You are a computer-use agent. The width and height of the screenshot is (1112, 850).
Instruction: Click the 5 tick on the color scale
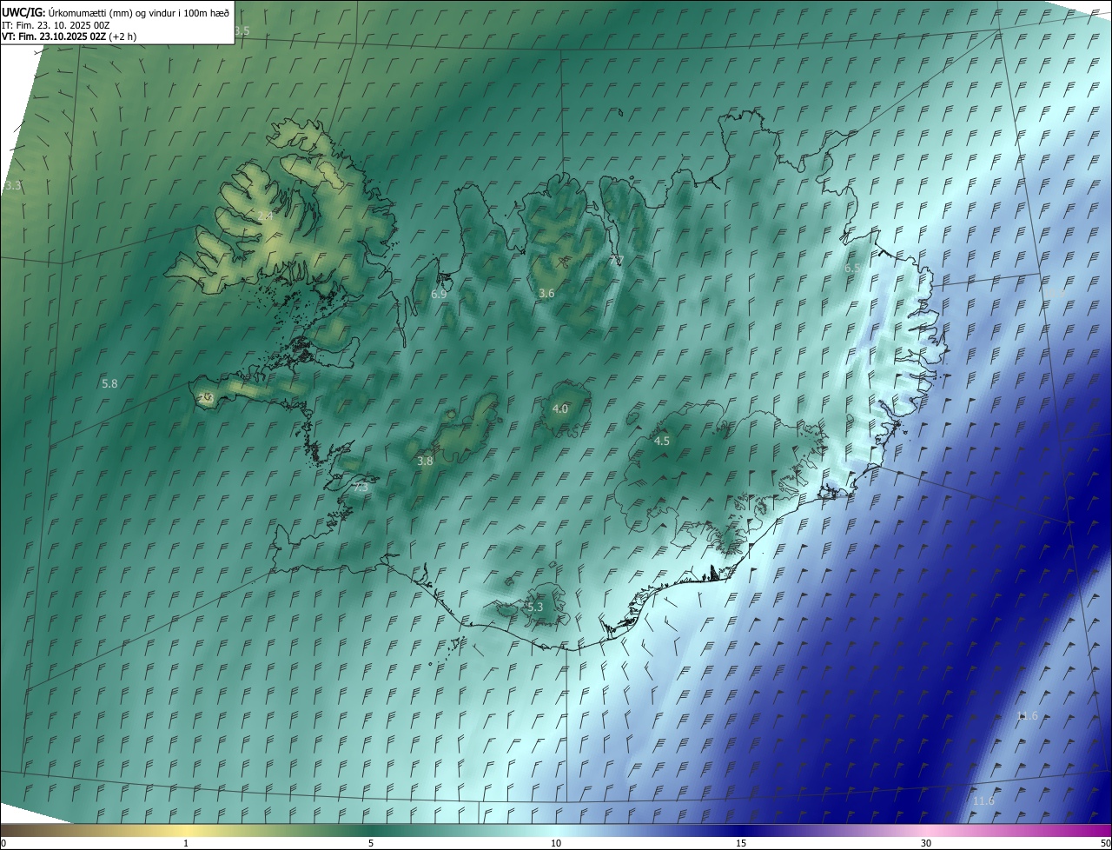(x=371, y=843)
